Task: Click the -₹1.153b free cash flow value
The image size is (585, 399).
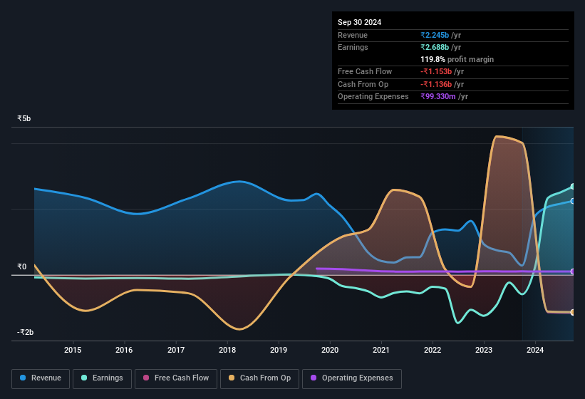Action: pyautogui.click(x=436, y=71)
